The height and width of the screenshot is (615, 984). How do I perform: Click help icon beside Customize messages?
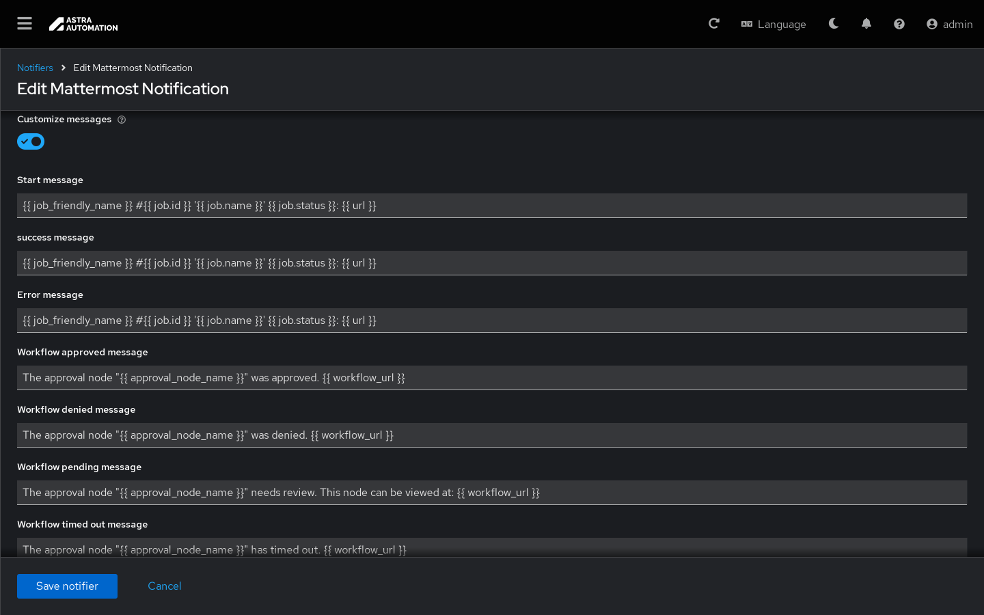pyautogui.click(x=122, y=120)
